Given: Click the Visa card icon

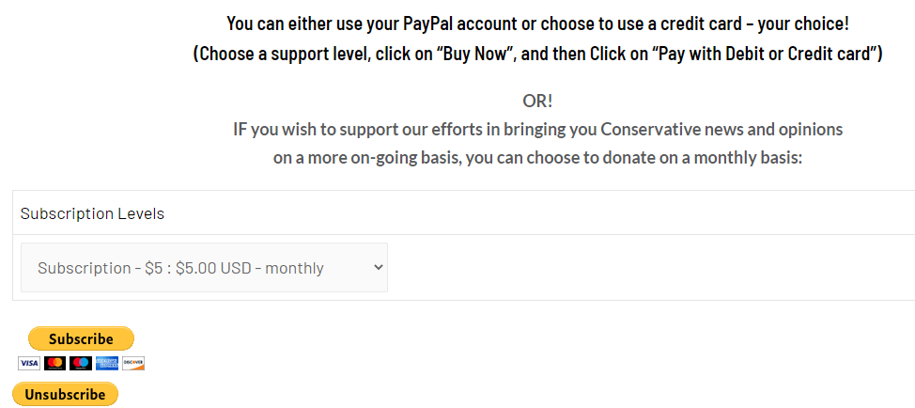Looking at the screenshot, I should point(29,363).
